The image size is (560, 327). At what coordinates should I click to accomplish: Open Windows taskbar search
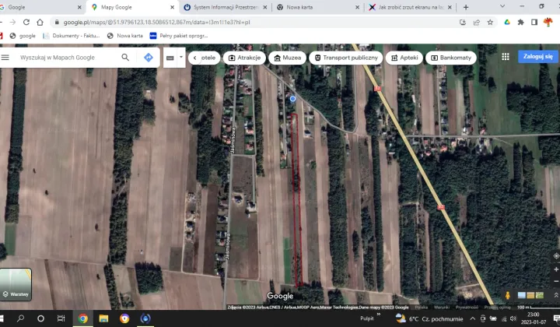pos(20,318)
